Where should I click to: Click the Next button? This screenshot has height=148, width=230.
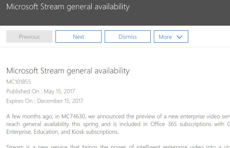pos(78,37)
